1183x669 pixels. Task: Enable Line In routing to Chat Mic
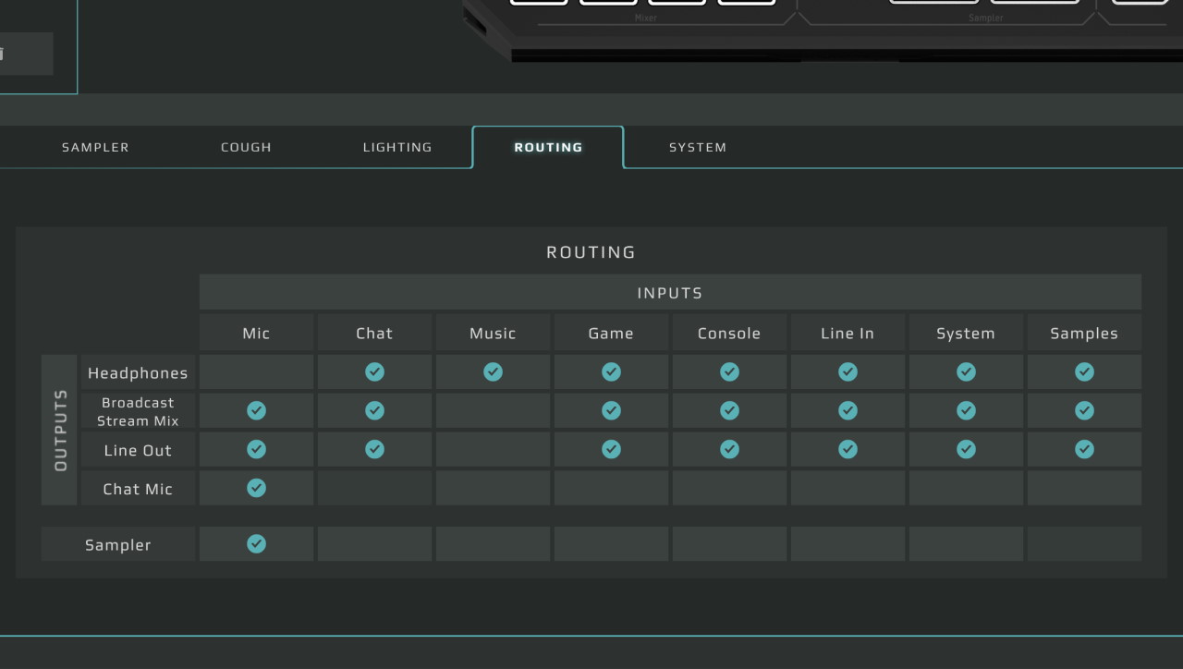[x=848, y=488]
